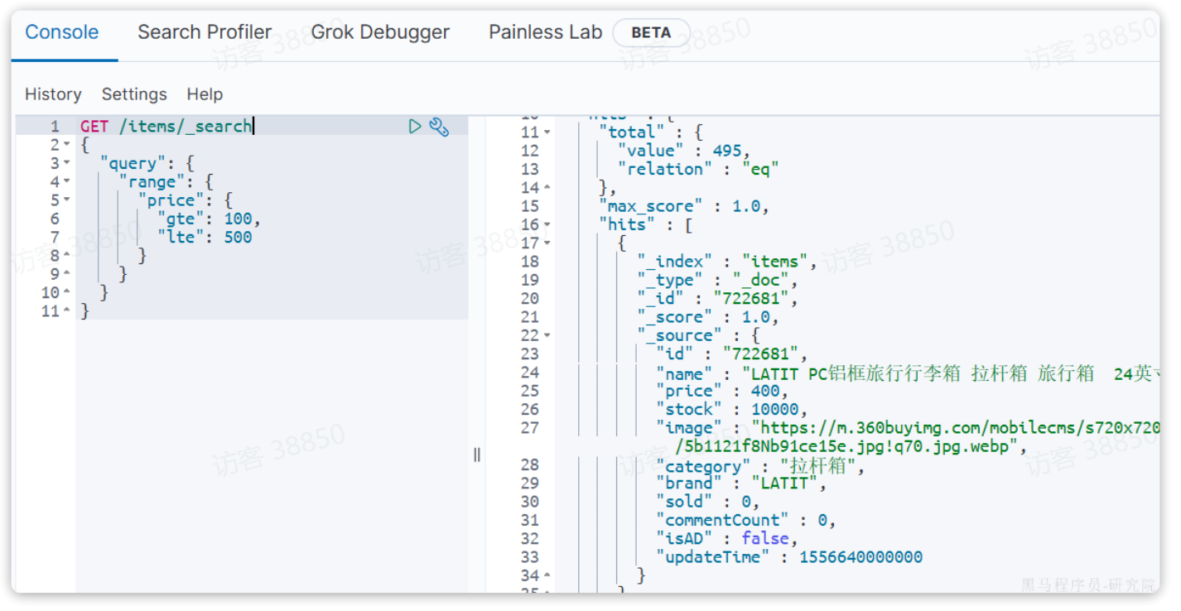Image resolution: width=1181 pixels, height=611 pixels.
Task: Collapse the "price" block at line 5
Action: point(67,200)
